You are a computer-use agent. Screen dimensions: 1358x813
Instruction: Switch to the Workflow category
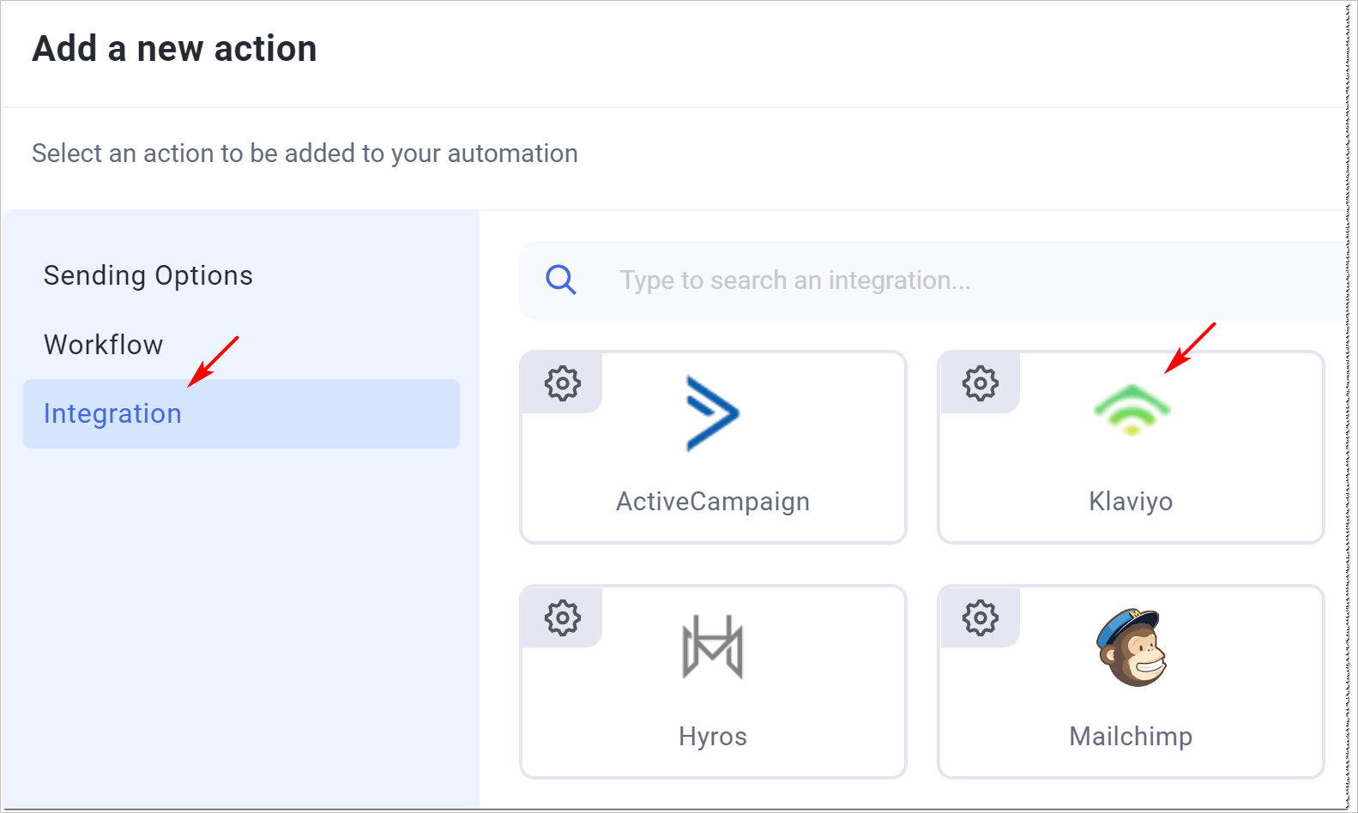pos(104,345)
